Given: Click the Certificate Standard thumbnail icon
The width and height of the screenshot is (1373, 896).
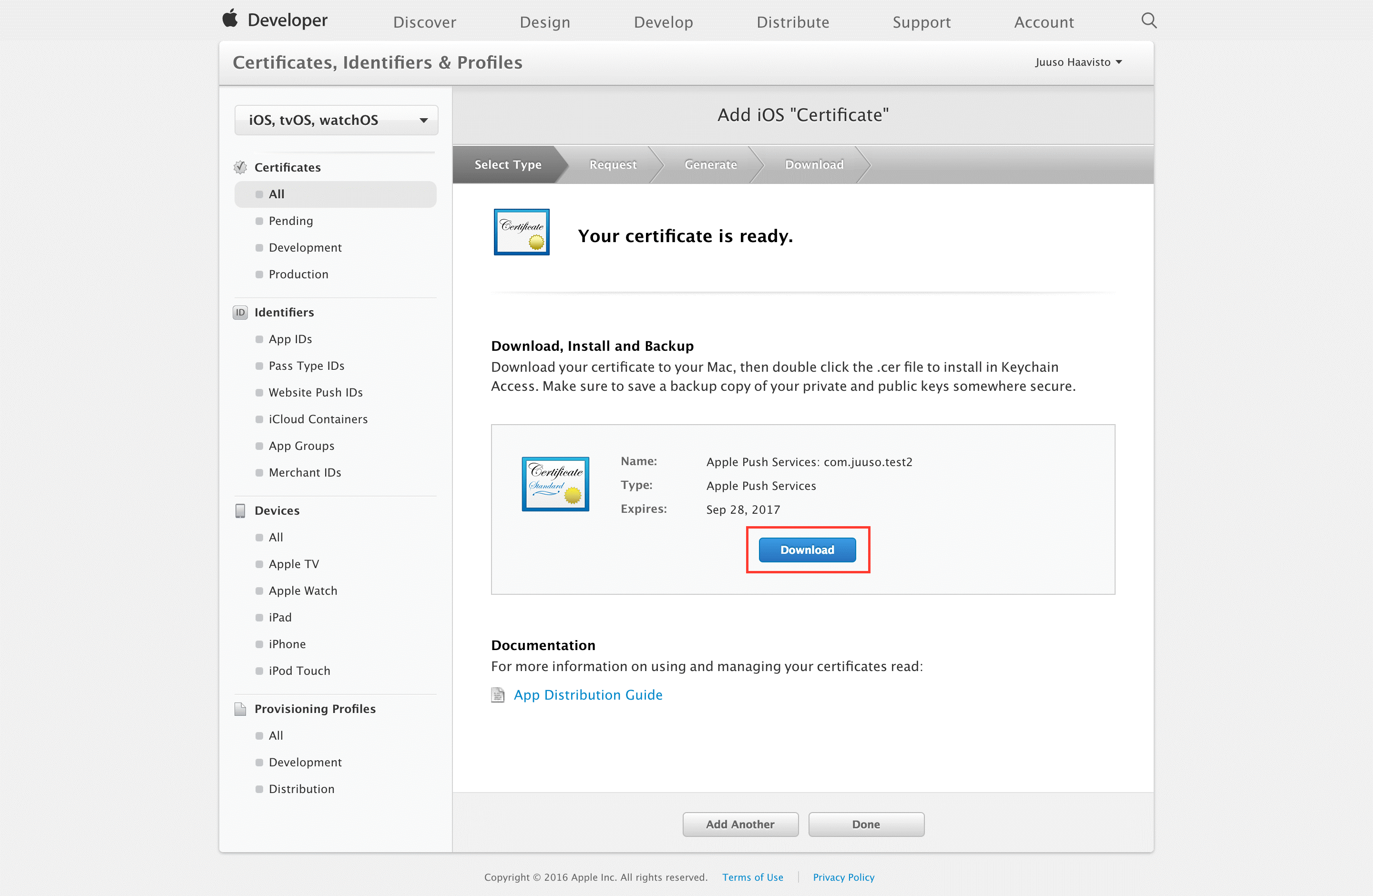Looking at the screenshot, I should (x=555, y=484).
